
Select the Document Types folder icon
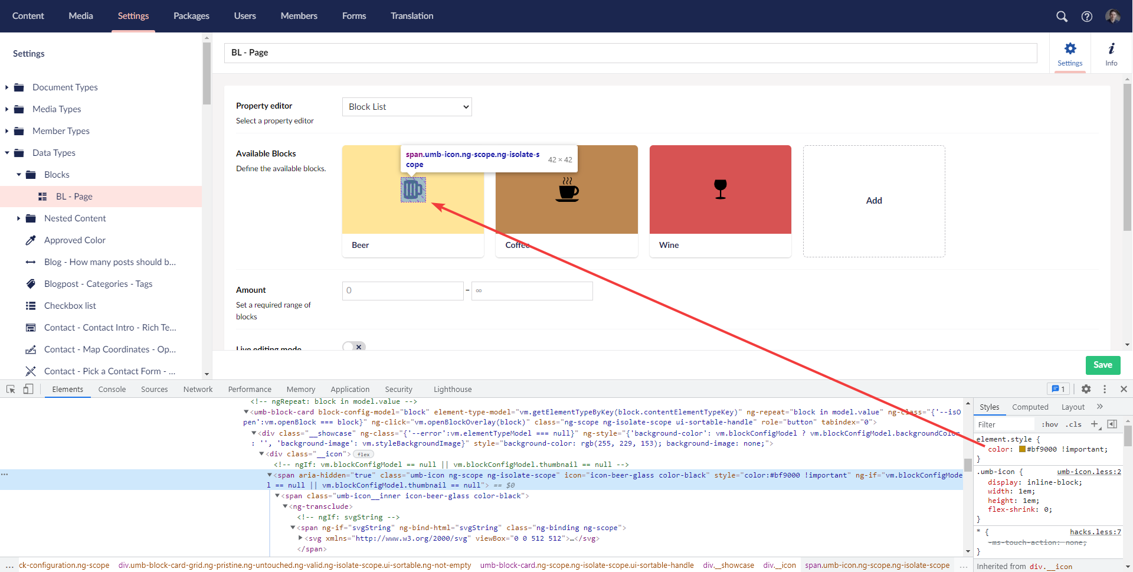[19, 87]
